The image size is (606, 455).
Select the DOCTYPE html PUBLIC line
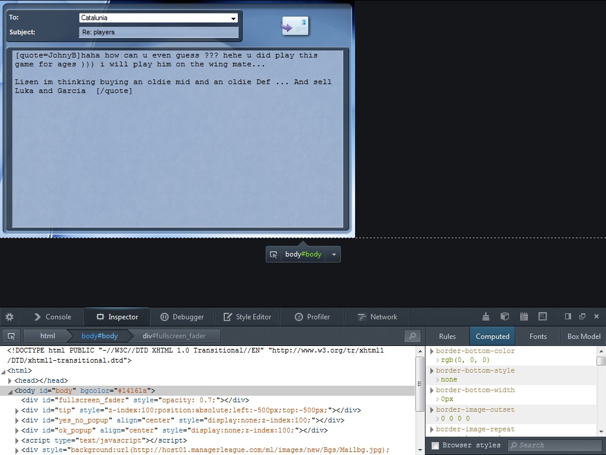coord(195,355)
